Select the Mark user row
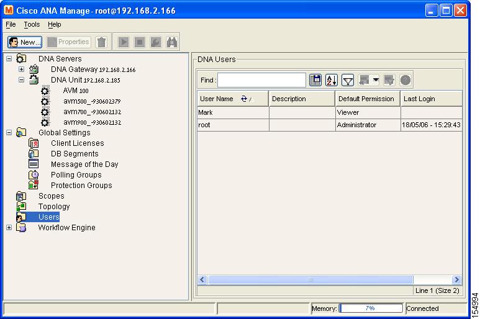 point(330,112)
